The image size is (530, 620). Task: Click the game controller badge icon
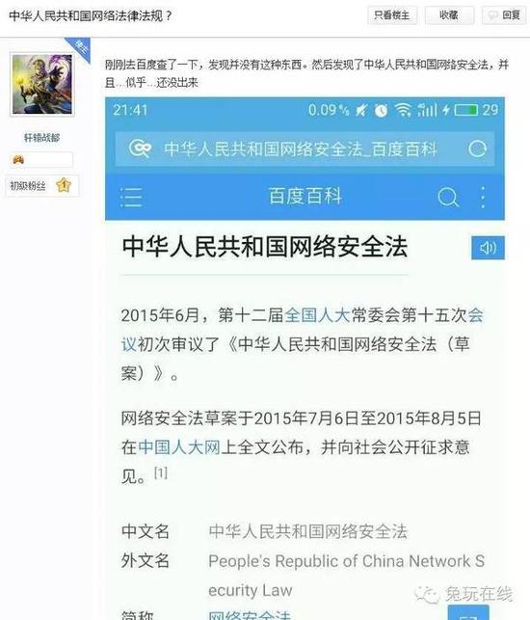coord(18,160)
